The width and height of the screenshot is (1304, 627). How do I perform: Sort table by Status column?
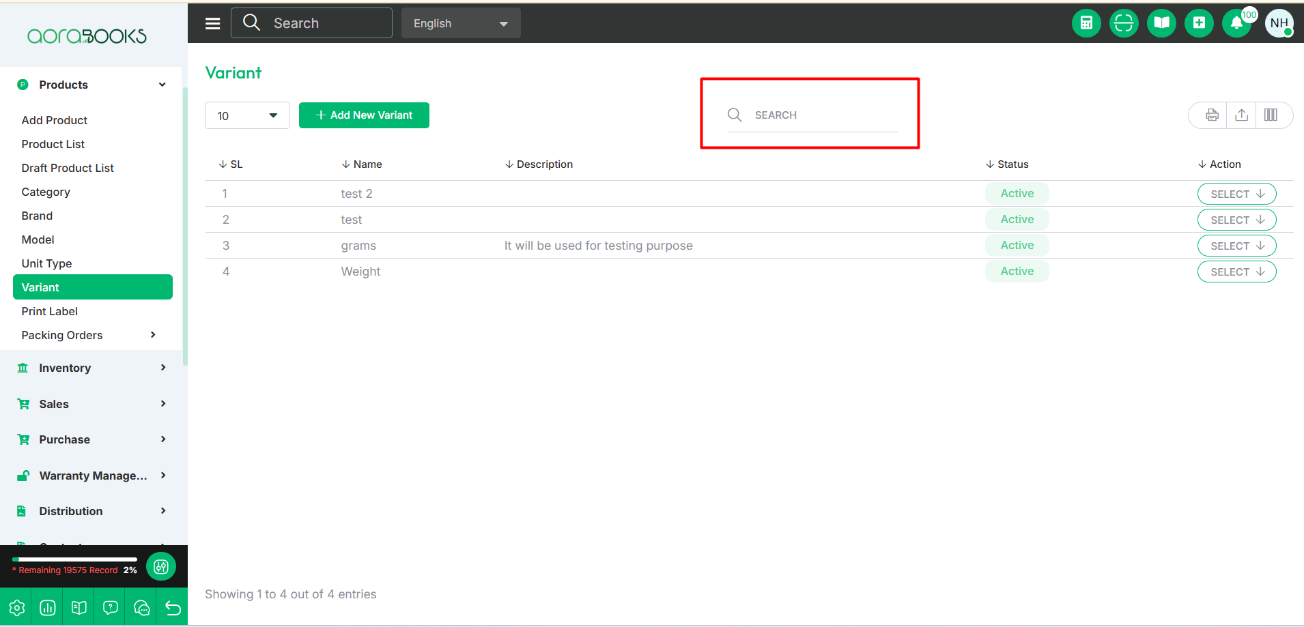click(x=1007, y=164)
